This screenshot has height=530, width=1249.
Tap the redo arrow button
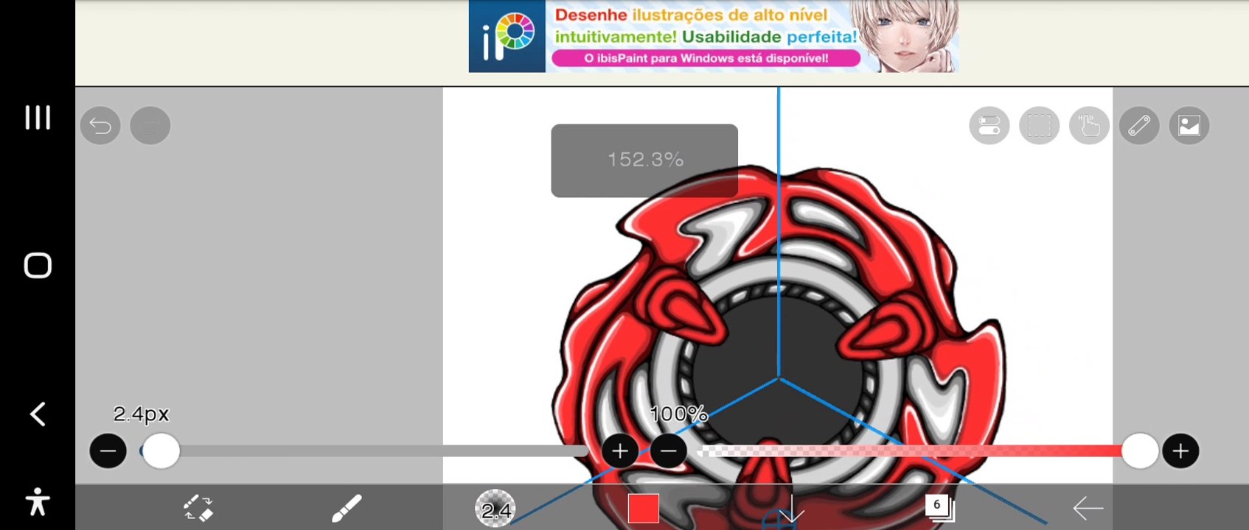point(150,126)
